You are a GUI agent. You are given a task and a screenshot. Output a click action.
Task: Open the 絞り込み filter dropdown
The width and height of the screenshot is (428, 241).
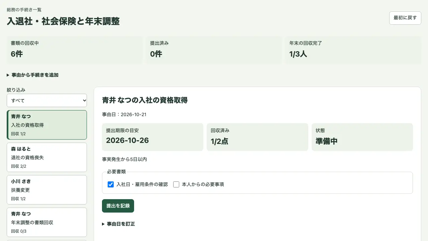[x=47, y=100]
